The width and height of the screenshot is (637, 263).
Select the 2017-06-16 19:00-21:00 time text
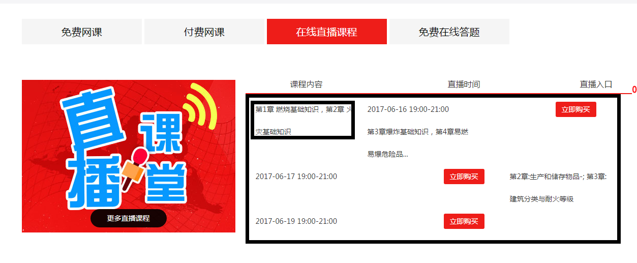[408, 109]
